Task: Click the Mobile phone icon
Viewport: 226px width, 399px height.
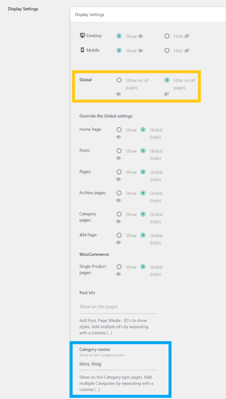Action: pos(82,50)
